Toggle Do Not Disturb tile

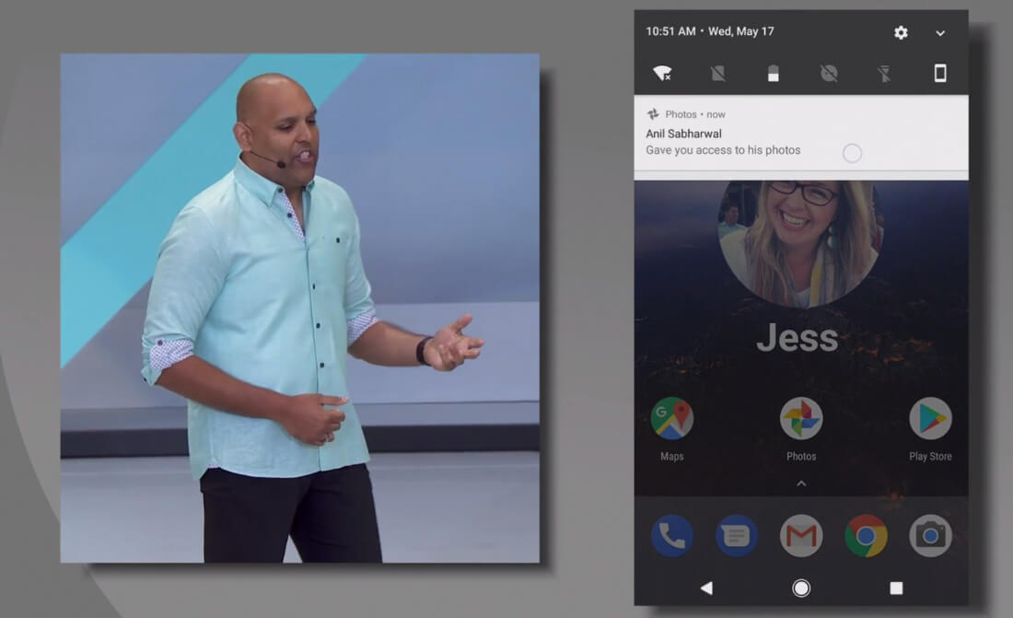coord(829,73)
